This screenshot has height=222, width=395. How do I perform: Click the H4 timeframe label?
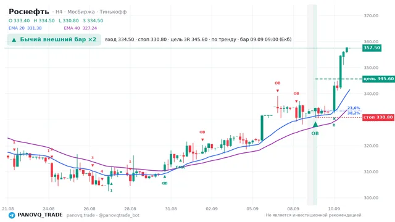(59, 12)
